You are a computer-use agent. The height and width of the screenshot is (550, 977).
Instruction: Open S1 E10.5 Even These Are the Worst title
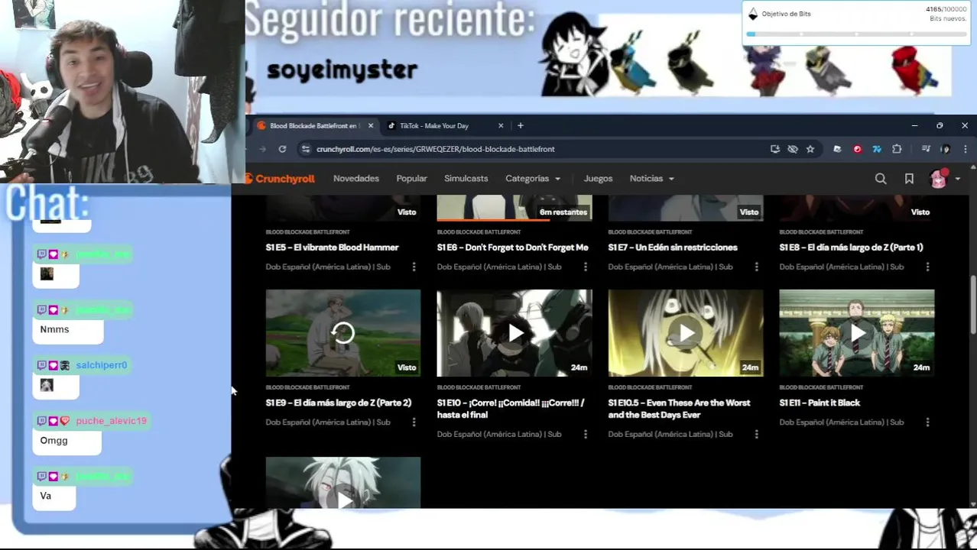pos(679,409)
